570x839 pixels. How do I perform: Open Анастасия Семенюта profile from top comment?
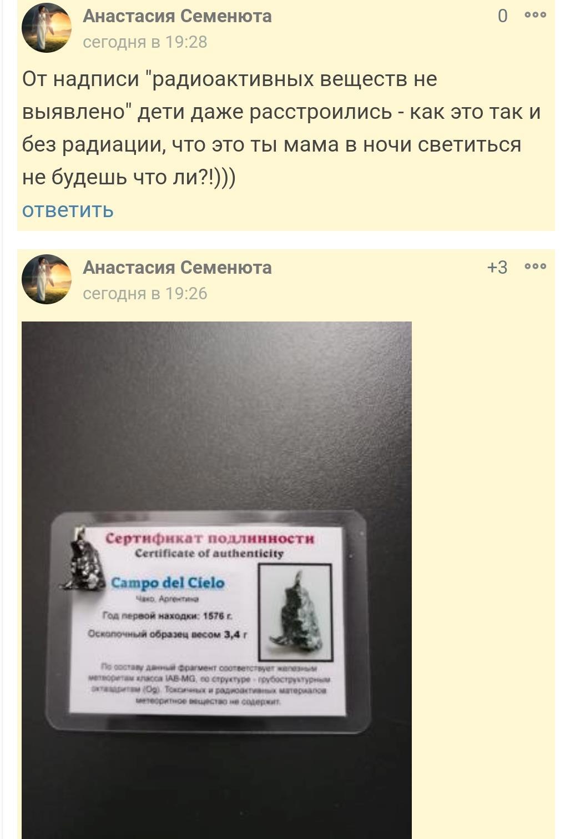[x=177, y=16]
